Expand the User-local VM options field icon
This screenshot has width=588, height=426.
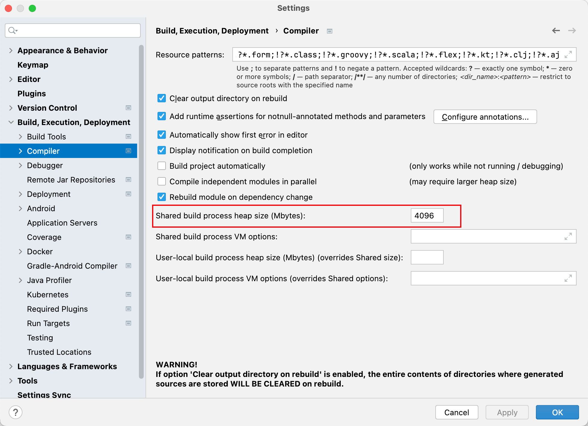point(568,279)
